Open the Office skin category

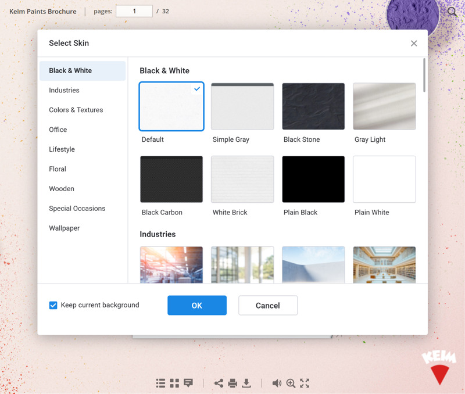click(x=83, y=130)
